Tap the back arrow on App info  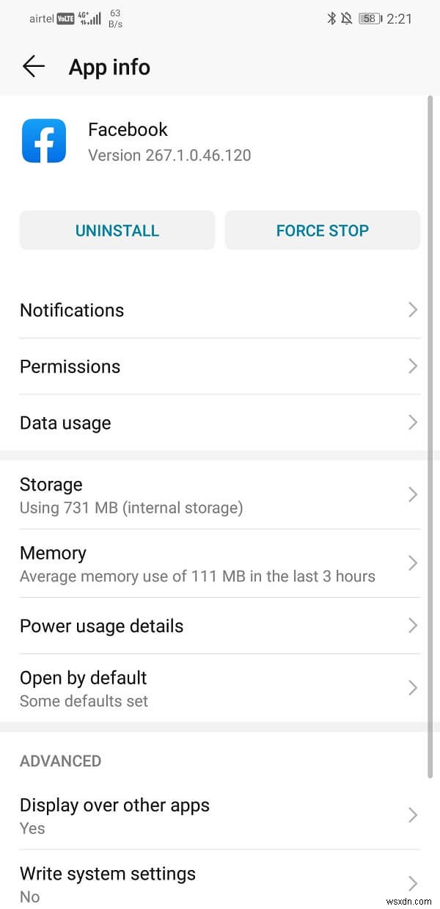[33, 66]
